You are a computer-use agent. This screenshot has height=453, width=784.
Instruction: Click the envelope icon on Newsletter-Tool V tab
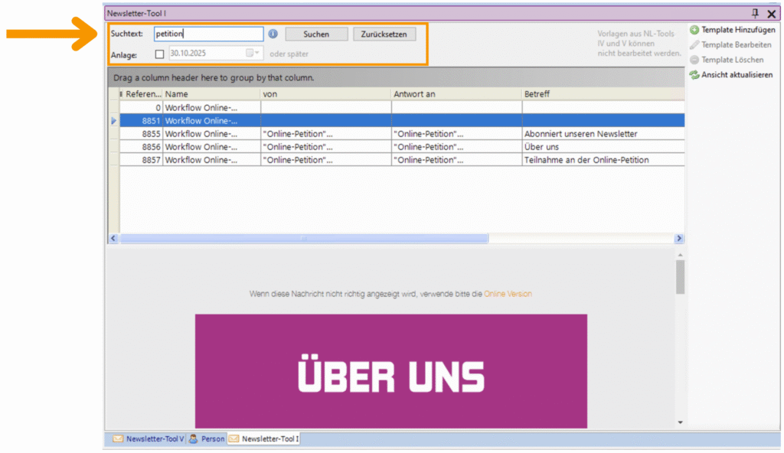click(117, 438)
